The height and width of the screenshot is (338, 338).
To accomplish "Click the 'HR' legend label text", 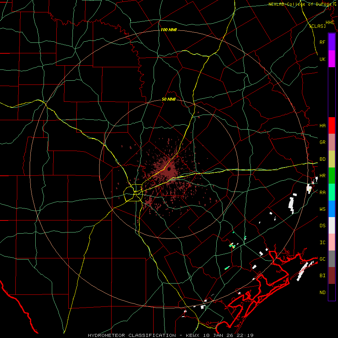I will click(322, 176).
